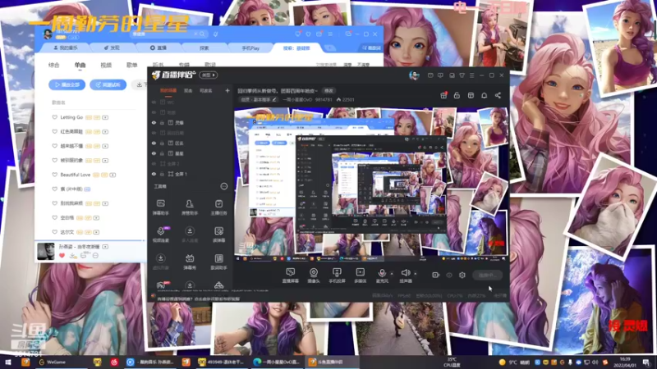Screen dimensions: 657x369
Task: Click the modify title button
Action: pos(329,91)
